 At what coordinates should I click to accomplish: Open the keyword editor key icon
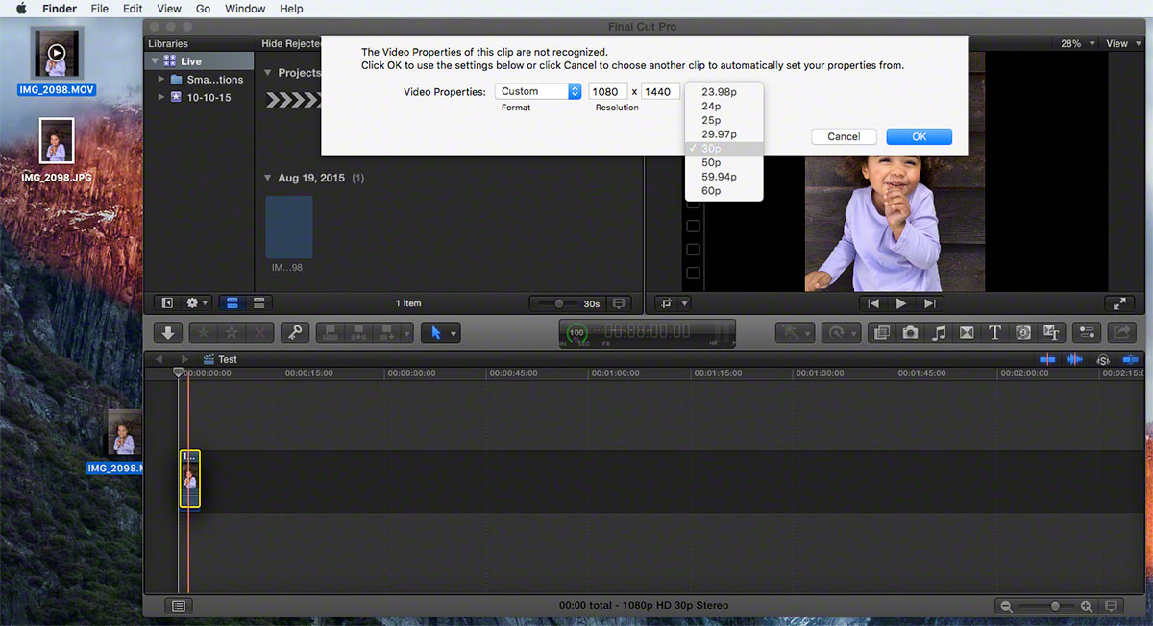(x=294, y=332)
